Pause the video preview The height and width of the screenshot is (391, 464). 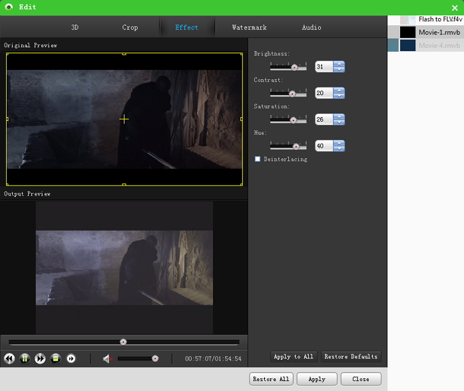(x=25, y=358)
